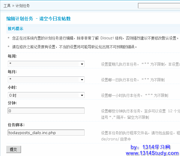Image resolution: width=180 pixels, height=156 pixels.
Task: Click the 分钟 minutes input field
Action: coord(46,111)
